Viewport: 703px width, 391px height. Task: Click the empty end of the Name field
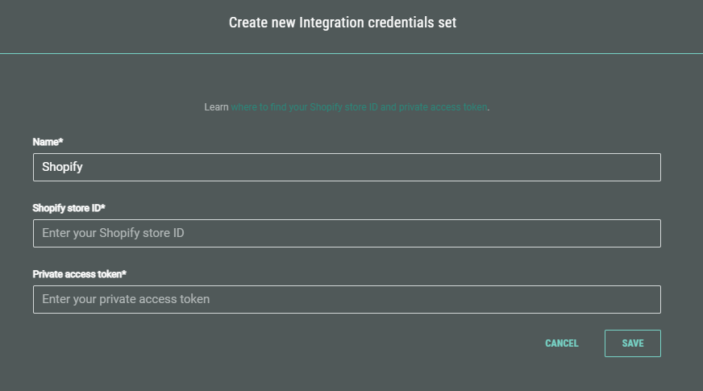(564, 168)
